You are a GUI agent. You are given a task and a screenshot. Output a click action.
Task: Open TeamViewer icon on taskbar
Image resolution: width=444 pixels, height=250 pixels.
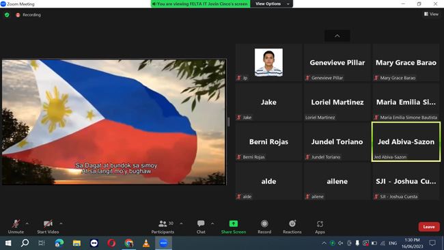pyautogui.click(x=94, y=243)
